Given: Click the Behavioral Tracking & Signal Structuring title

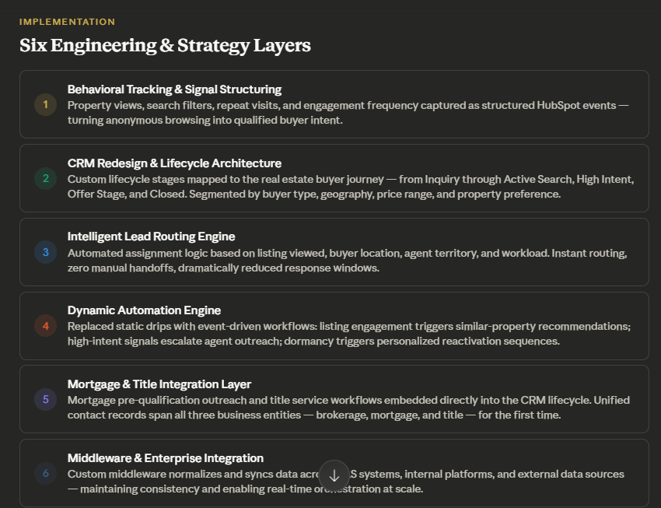Looking at the screenshot, I should coord(174,89).
